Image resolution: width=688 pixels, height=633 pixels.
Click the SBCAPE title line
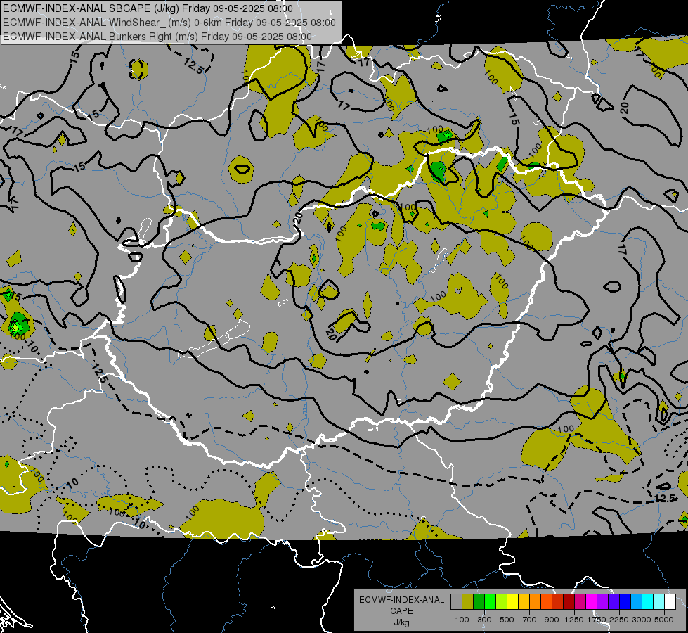tap(148, 8)
